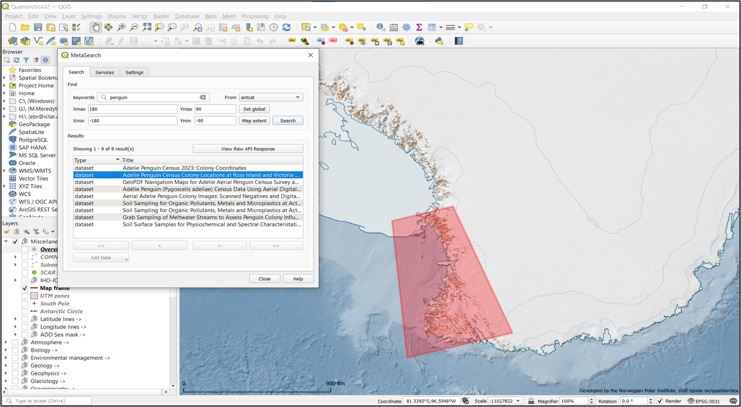
Task: Open the Raster menu
Action: 161,16
